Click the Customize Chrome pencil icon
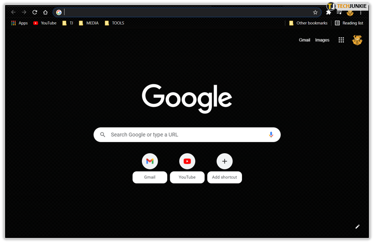Screen dimensions: 374x243 click(x=357, y=226)
